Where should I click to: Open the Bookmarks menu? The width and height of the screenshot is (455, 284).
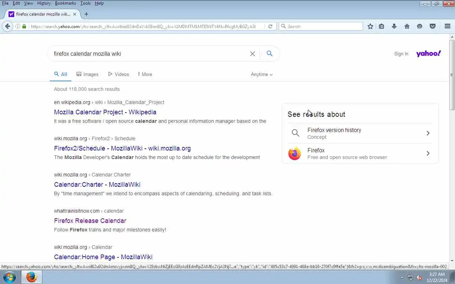pyautogui.click(x=65, y=3)
